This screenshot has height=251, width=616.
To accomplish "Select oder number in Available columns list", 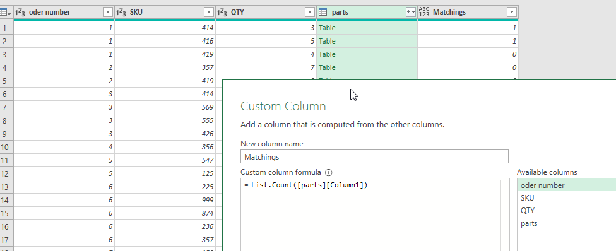I will tap(567, 185).
